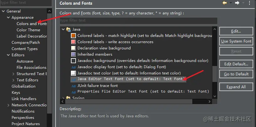Expand the Spring category in the list
This screenshot has height=127, width=256.
coord(63,98)
